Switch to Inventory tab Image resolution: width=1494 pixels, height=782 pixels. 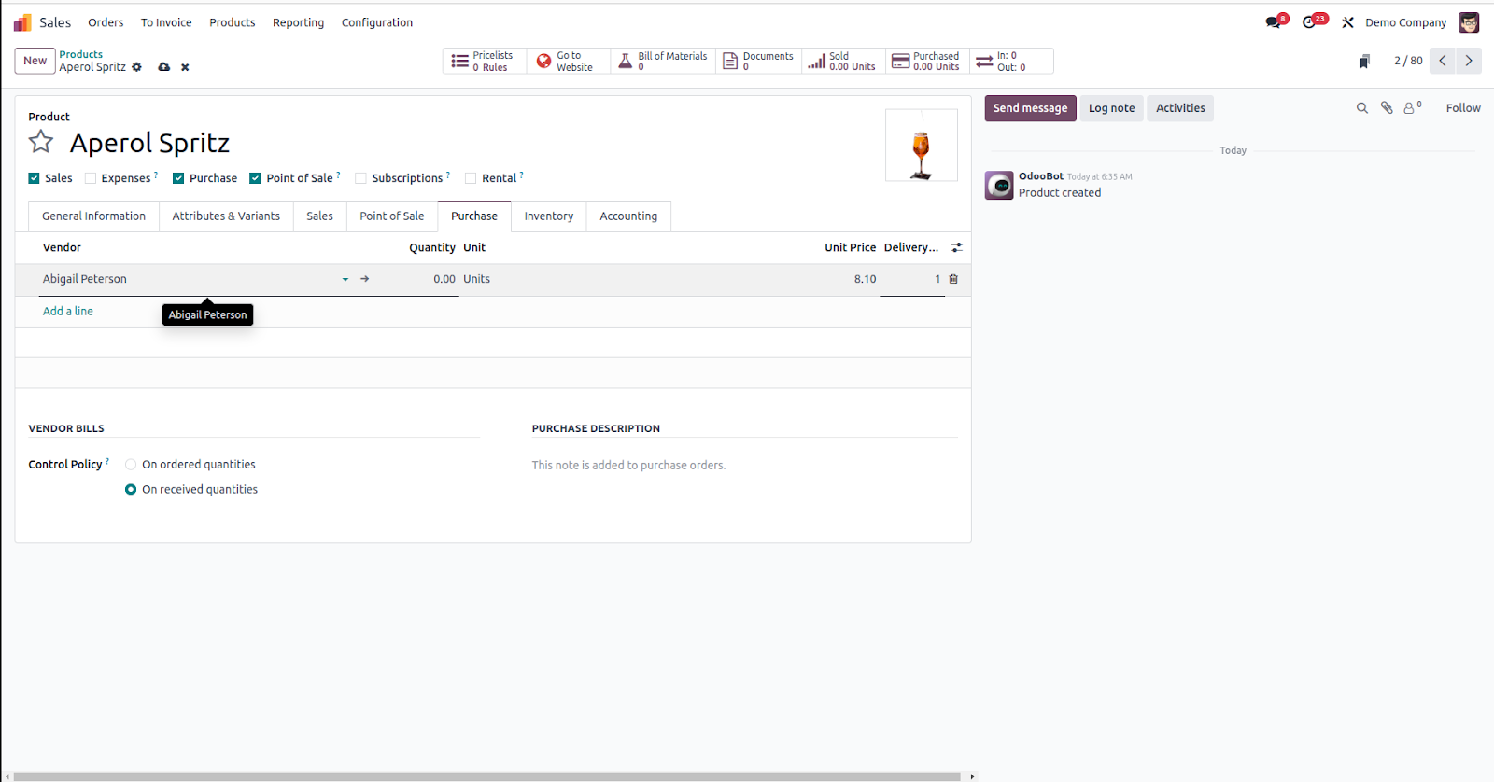(549, 216)
